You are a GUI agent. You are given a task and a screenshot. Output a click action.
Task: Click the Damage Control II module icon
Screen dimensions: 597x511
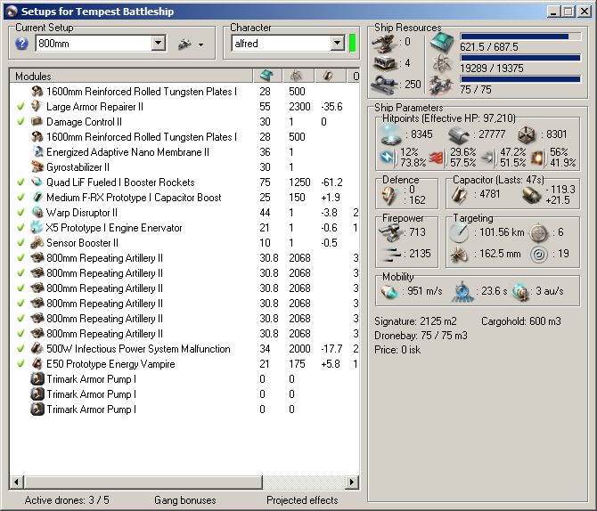[37, 121]
